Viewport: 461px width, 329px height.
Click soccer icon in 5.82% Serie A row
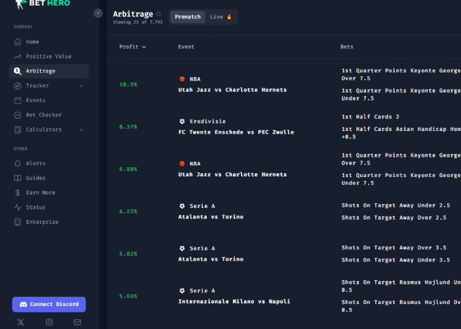pyautogui.click(x=182, y=248)
